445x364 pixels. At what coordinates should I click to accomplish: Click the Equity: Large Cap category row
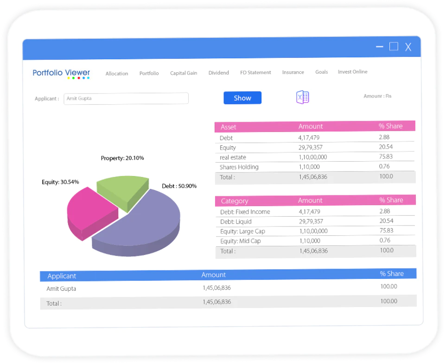pyautogui.click(x=315, y=231)
